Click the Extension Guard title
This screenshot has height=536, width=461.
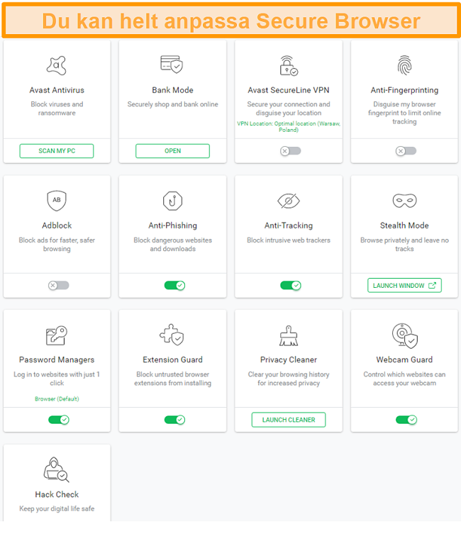(172, 360)
